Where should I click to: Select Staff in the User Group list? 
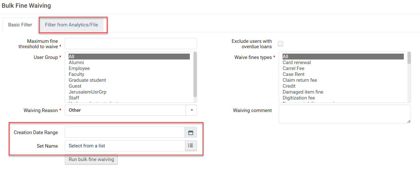pyautogui.click(x=129, y=98)
